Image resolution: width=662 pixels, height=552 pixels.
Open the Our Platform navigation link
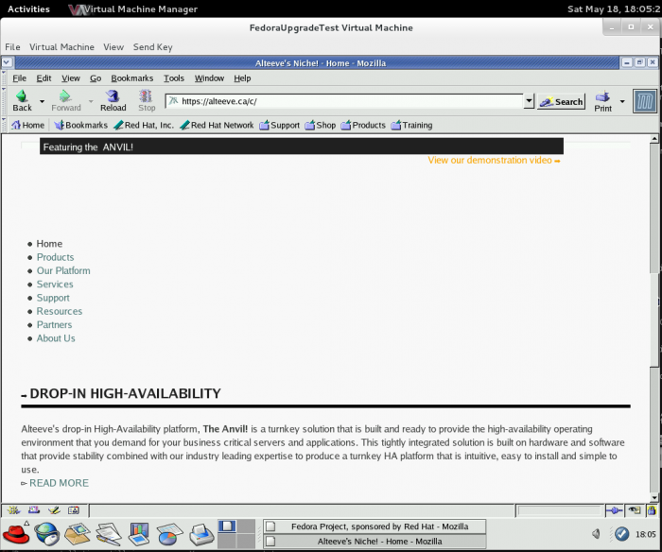[63, 270]
